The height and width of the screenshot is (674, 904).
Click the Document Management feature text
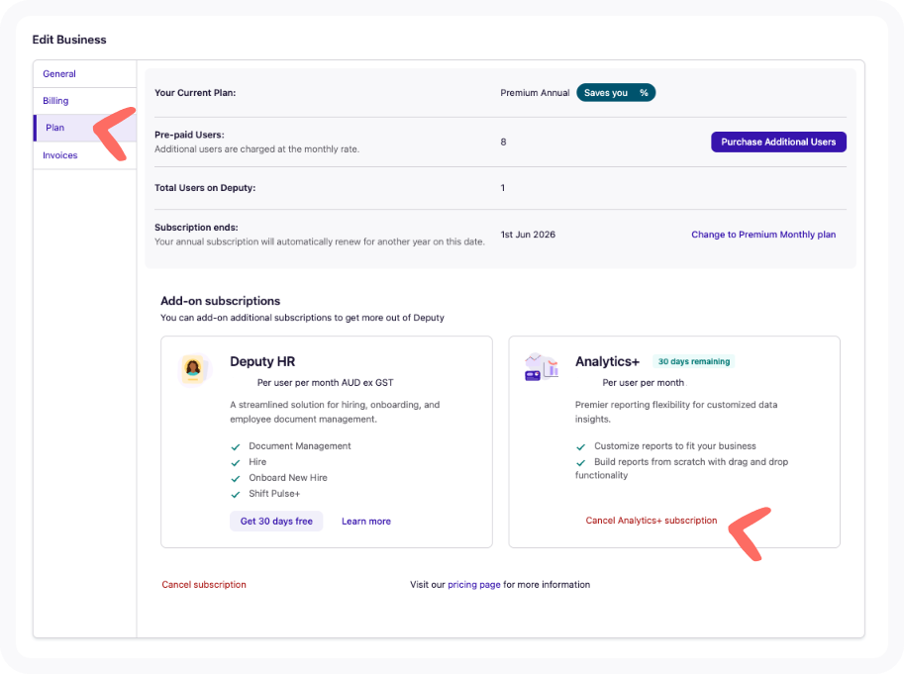click(x=300, y=446)
